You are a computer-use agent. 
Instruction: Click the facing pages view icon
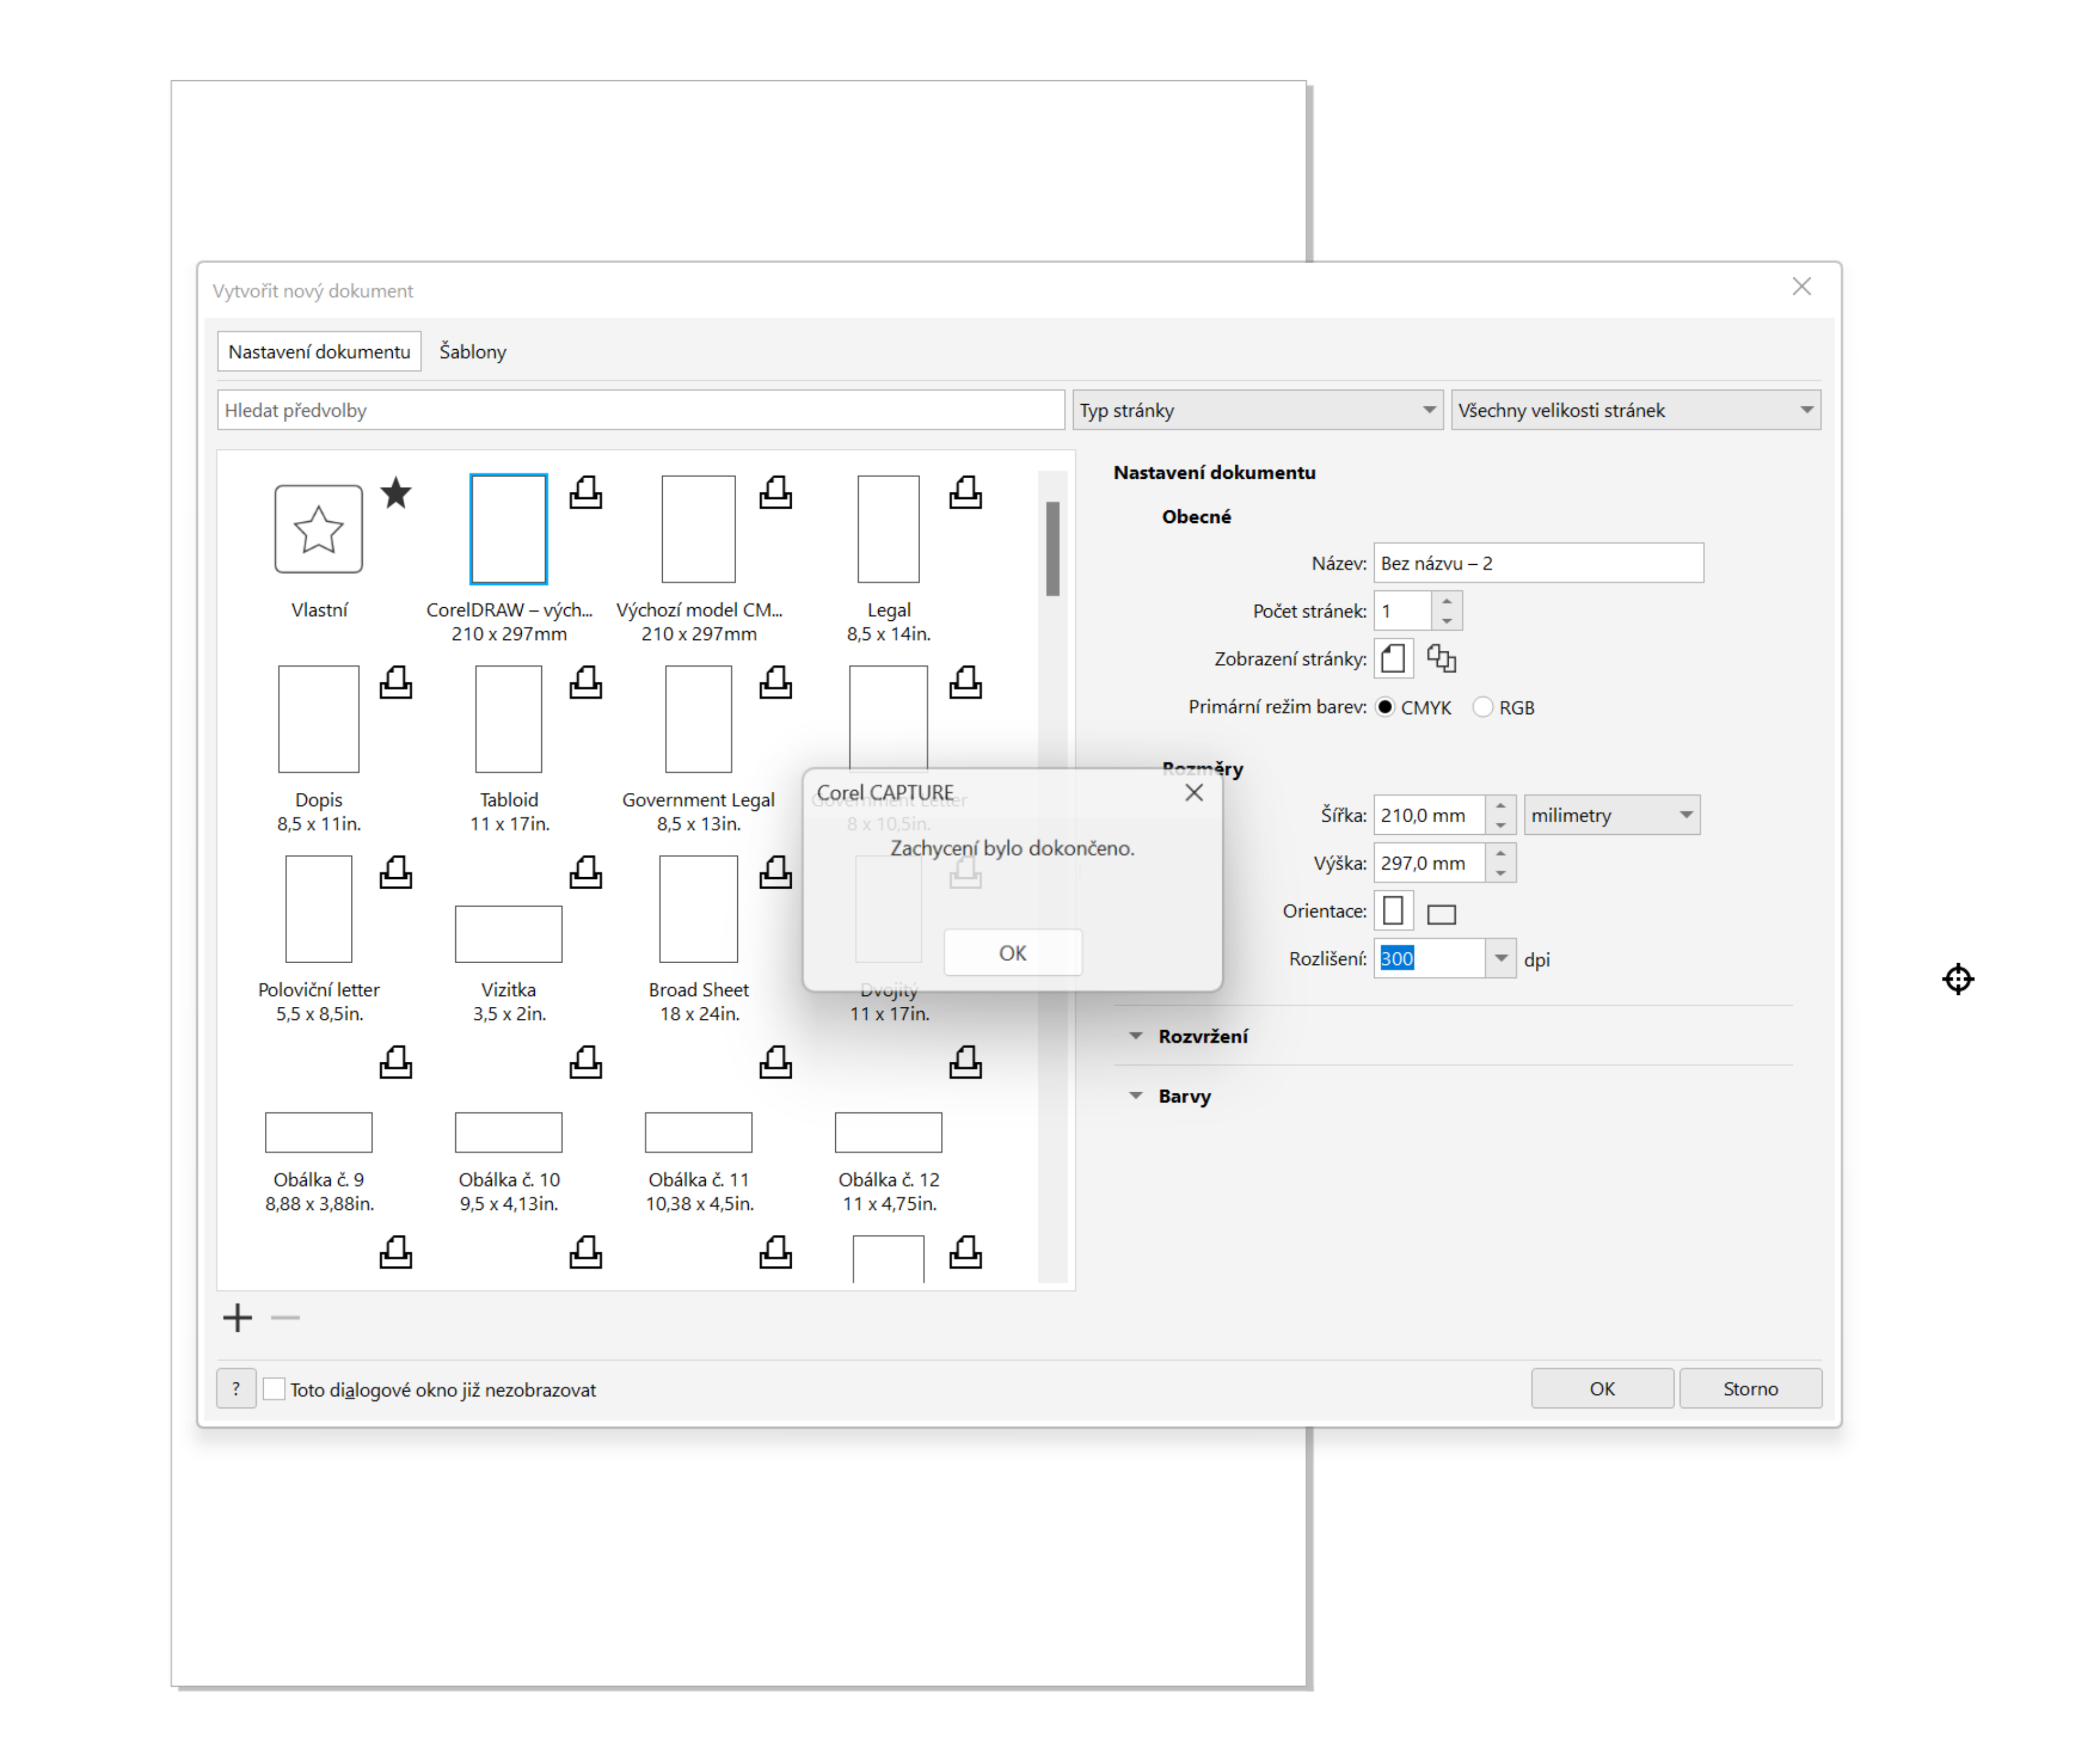(x=1441, y=659)
